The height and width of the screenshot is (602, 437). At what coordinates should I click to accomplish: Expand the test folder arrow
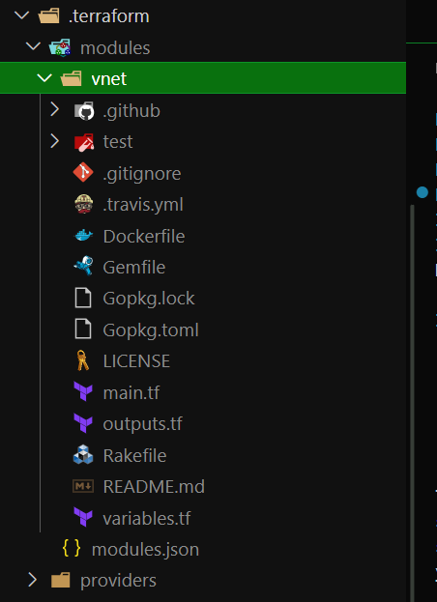(x=55, y=141)
